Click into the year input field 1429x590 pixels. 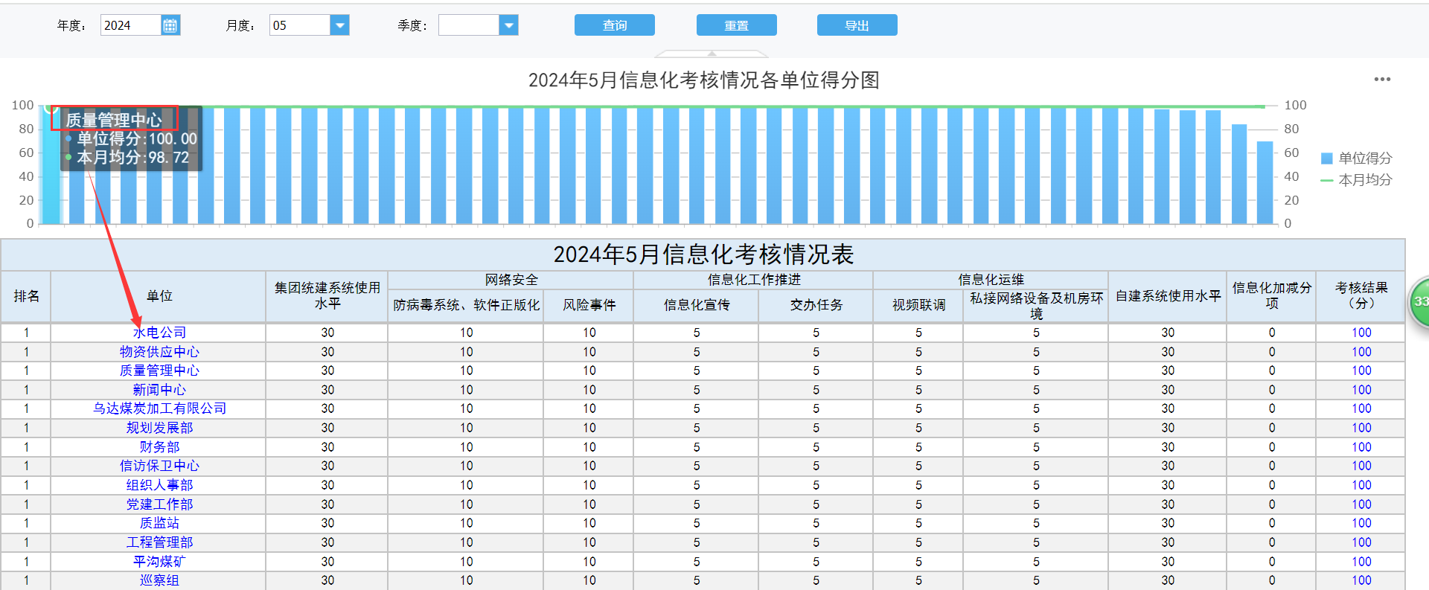coord(131,25)
